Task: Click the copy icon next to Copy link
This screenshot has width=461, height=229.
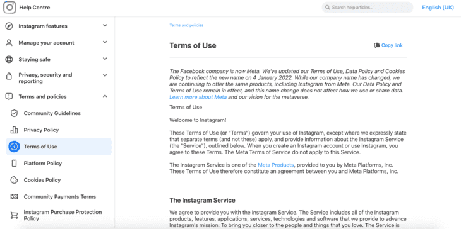Action: click(x=377, y=45)
